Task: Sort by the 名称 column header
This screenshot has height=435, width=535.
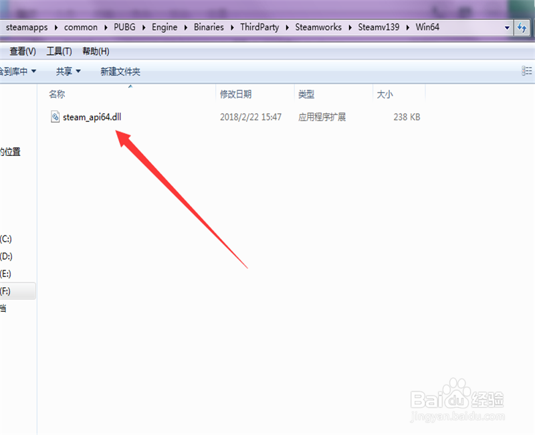Action: pos(57,94)
